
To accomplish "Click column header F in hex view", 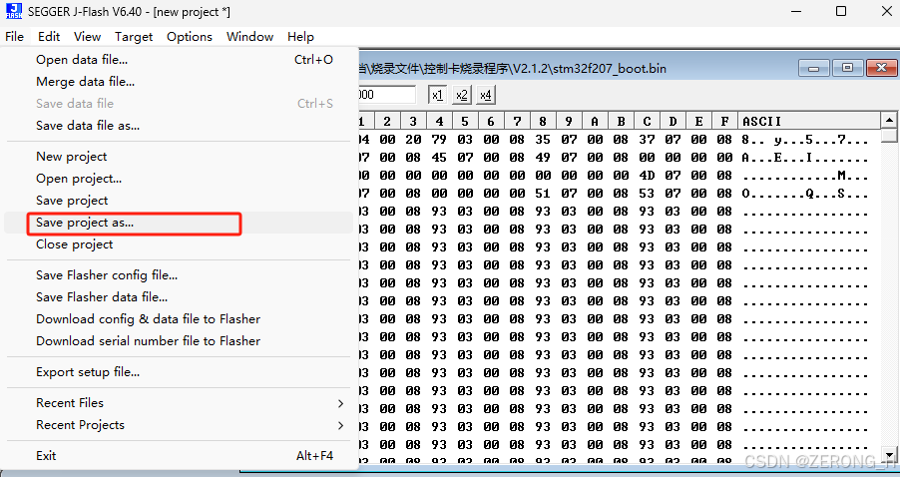I will [x=724, y=121].
